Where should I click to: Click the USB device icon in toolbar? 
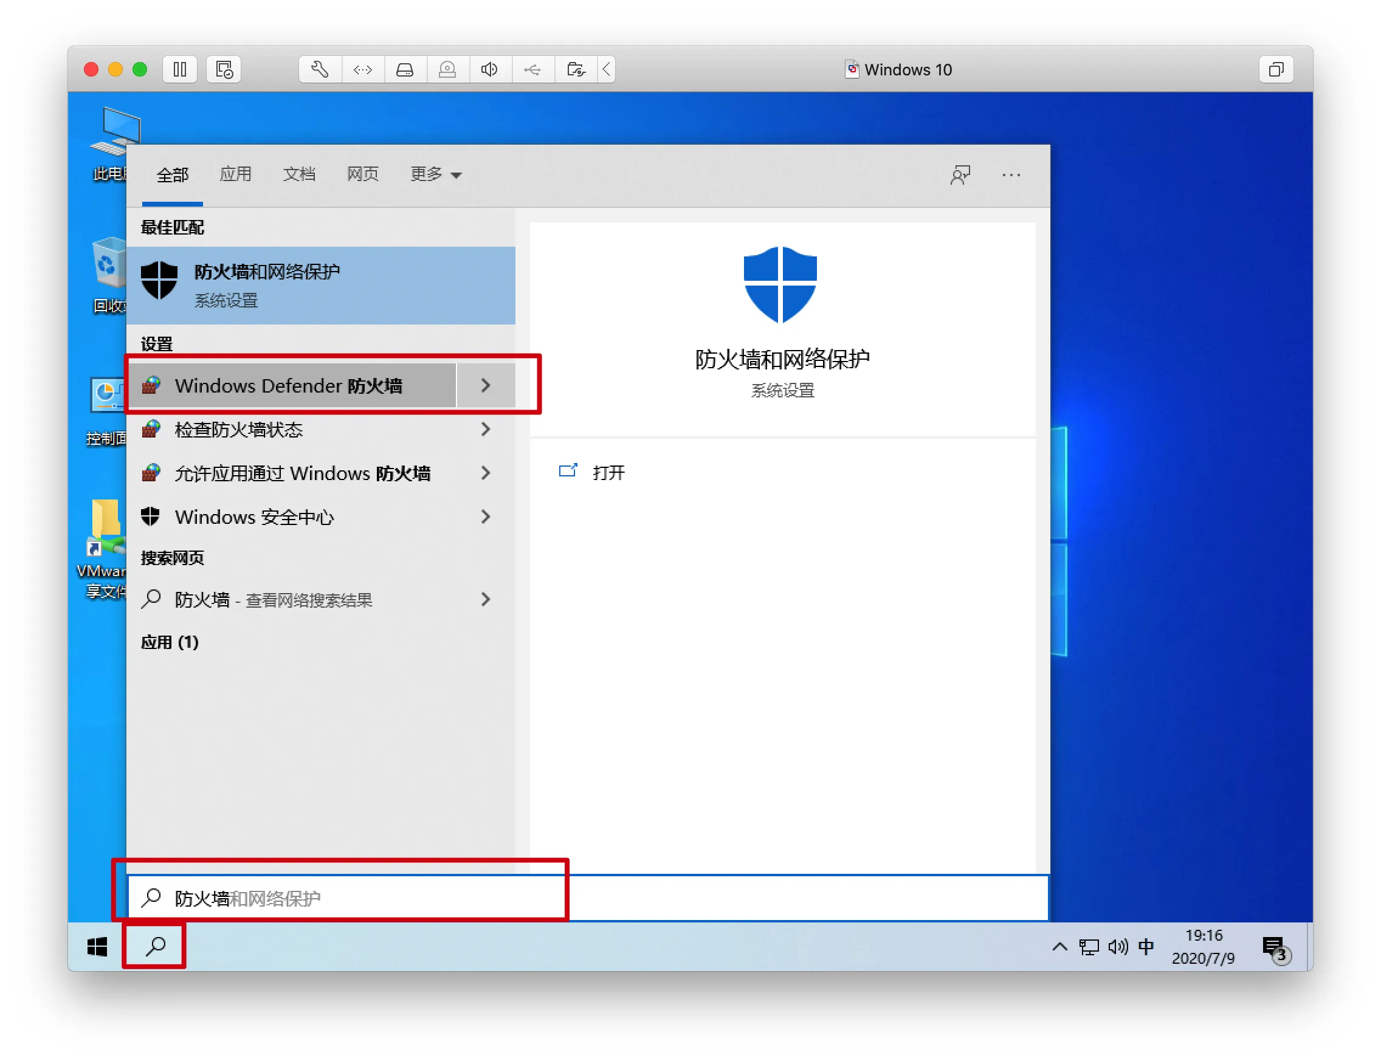[532, 69]
